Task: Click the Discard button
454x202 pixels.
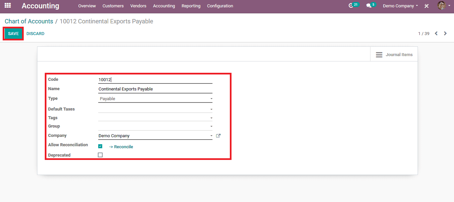Action: (x=35, y=34)
